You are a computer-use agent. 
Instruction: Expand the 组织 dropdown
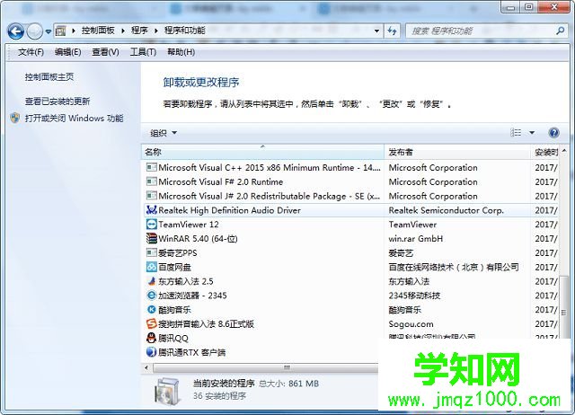[164, 133]
